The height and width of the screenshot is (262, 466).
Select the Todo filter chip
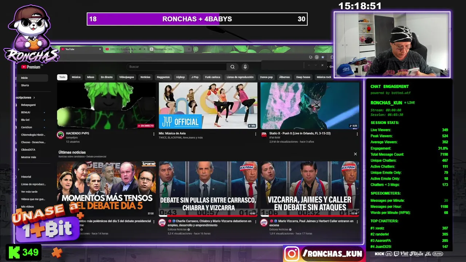pos(62,77)
